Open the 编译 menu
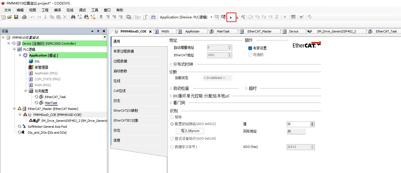Screen dimensions: 401x173 tap(57, 10)
